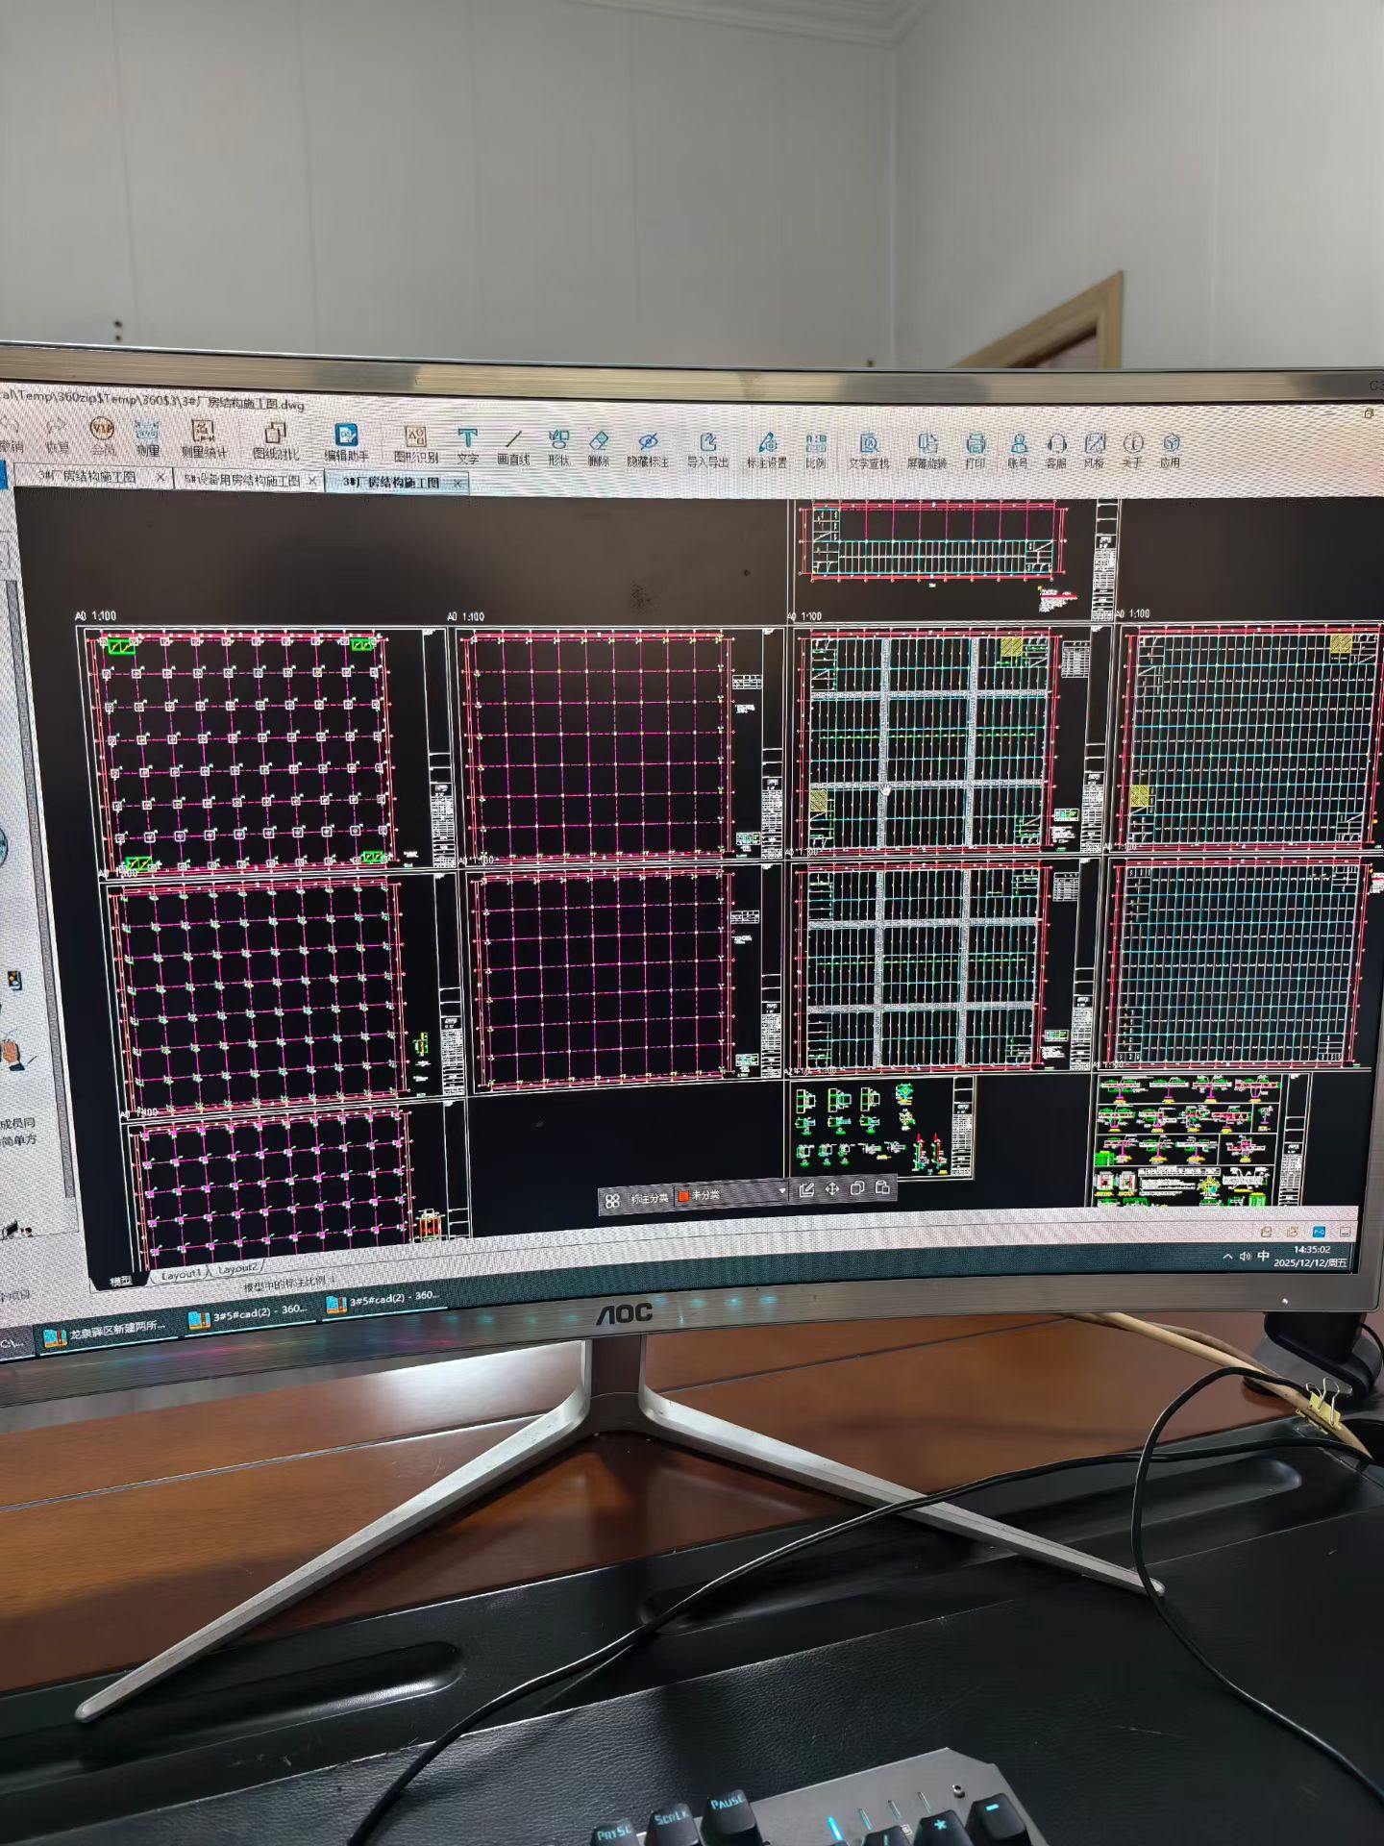Open 文字查找 text search
Viewport: 1384px width, 1846px height.
click(869, 451)
